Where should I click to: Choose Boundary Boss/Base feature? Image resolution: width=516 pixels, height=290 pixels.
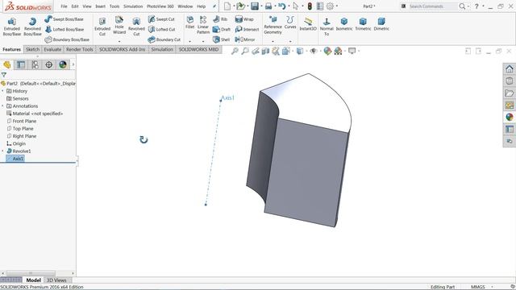[x=67, y=39]
